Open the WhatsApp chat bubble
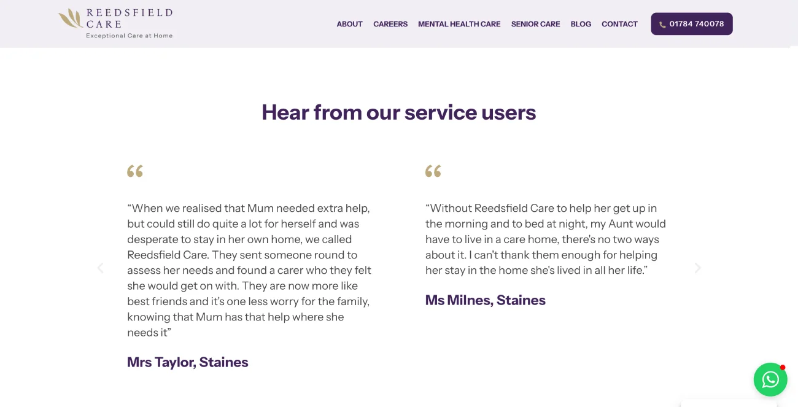This screenshot has height=407, width=798. point(770,379)
